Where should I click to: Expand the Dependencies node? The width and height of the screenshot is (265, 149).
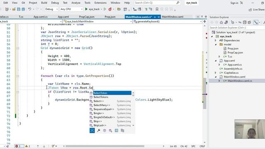pyautogui.click(x=215, y=41)
